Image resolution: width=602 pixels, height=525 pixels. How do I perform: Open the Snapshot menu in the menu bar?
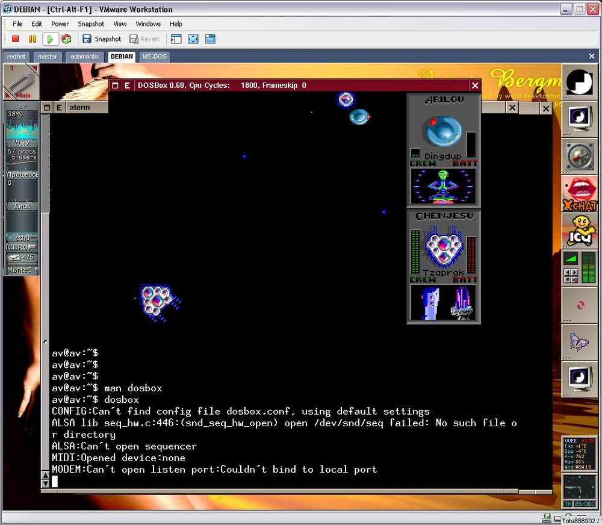pyautogui.click(x=91, y=24)
